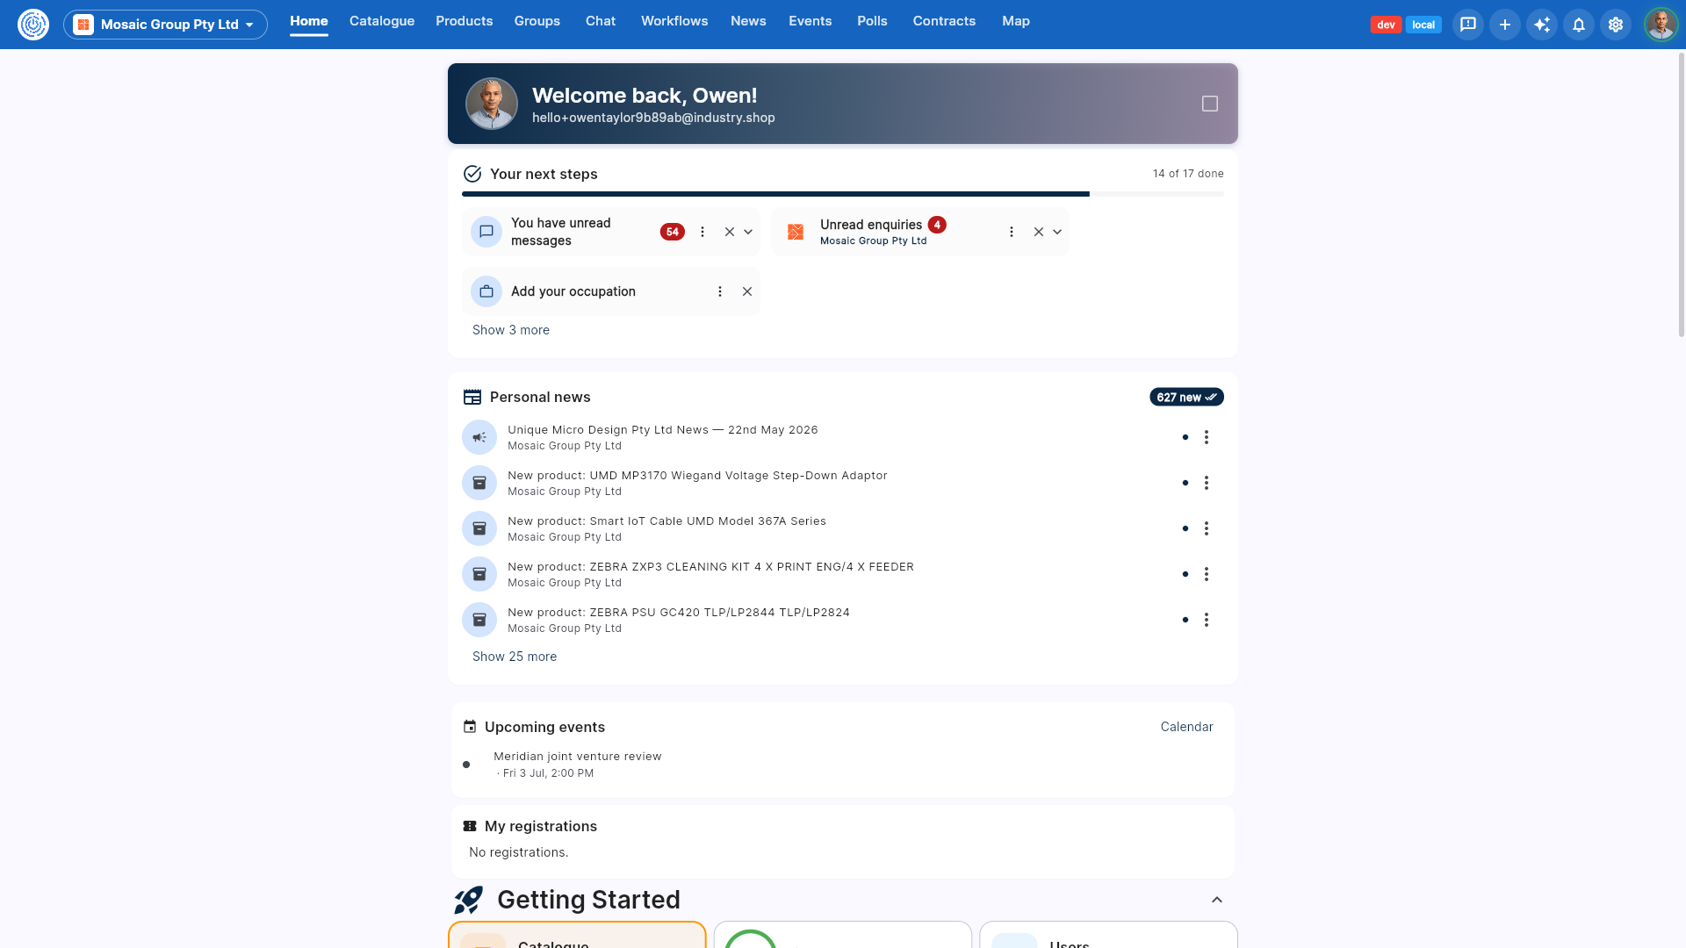
Task: Click the 54 unread messages badge
Action: [x=673, y=232]
